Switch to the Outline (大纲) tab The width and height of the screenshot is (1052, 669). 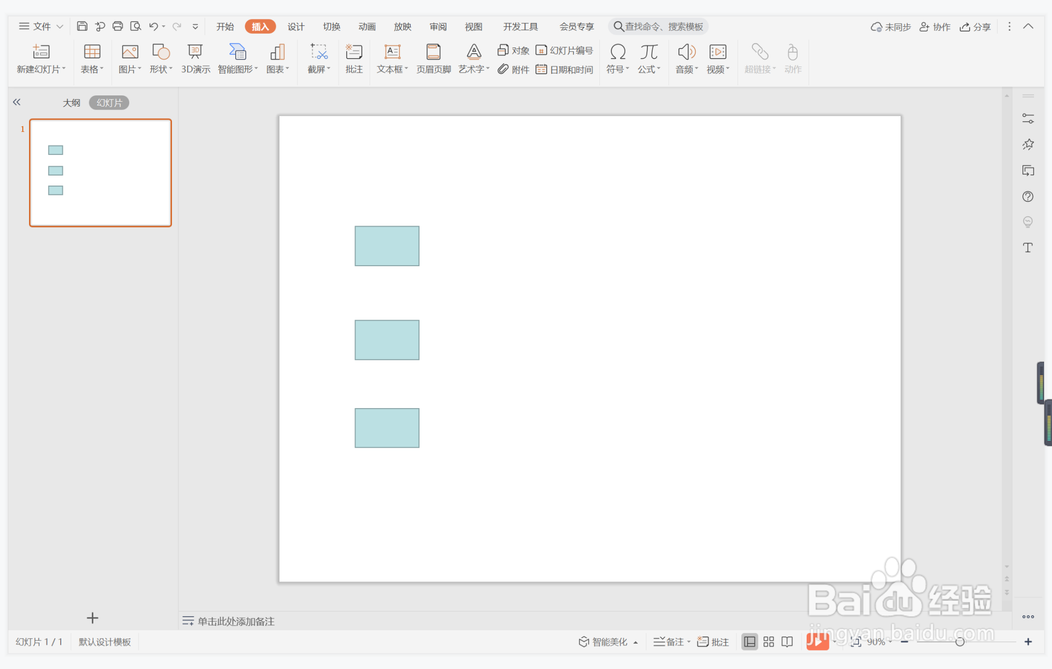tap(71, 103)
